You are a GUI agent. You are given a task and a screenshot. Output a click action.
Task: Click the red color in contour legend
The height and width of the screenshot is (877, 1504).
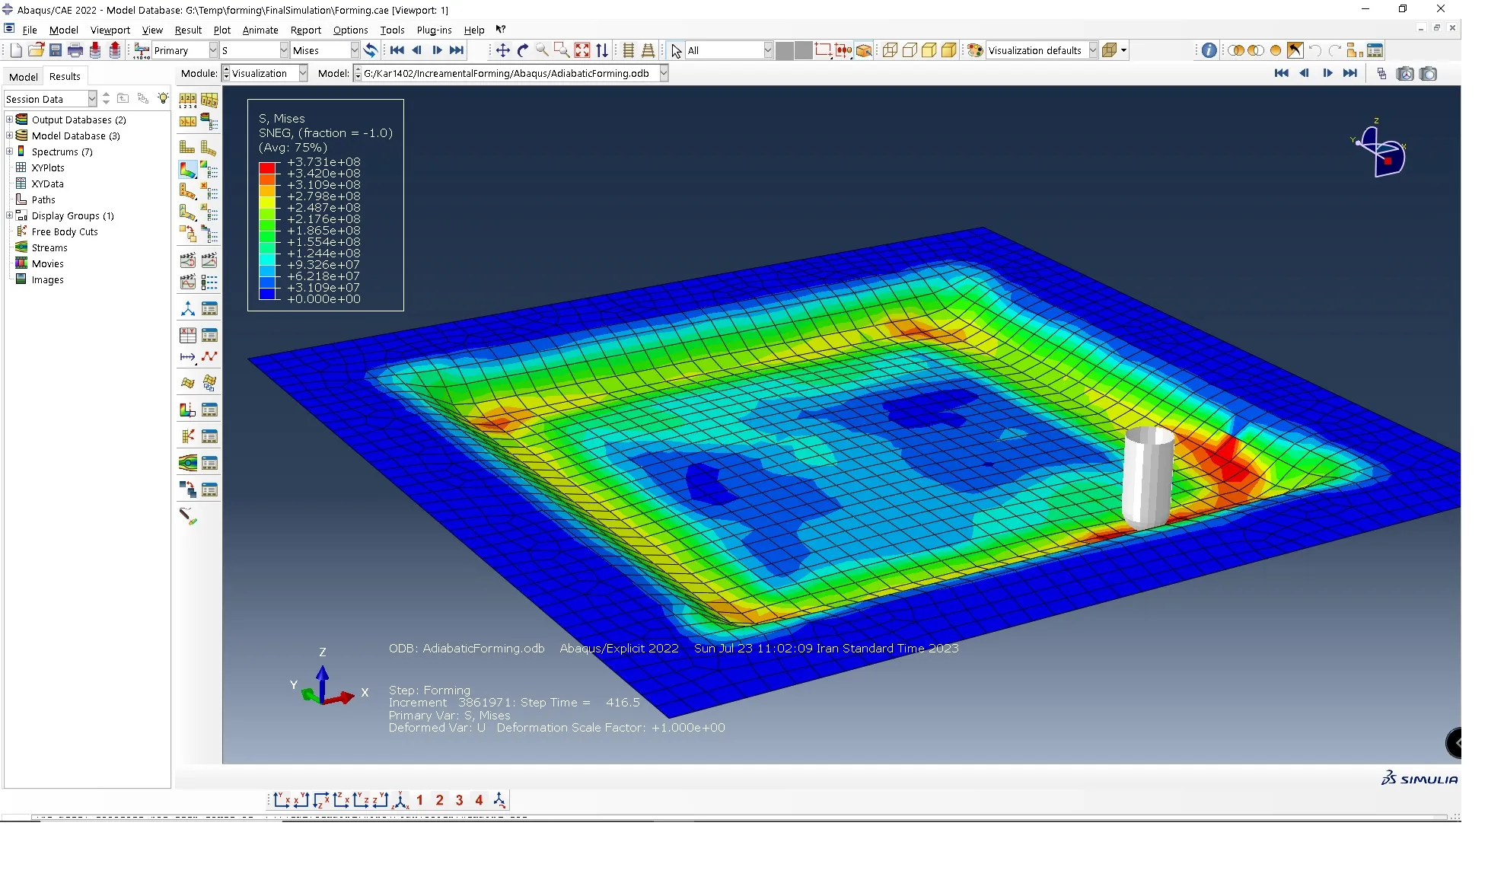267,167
